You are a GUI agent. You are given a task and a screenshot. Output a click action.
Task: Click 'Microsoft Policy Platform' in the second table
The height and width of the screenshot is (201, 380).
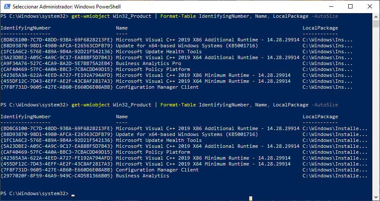(x=153, y=152)
